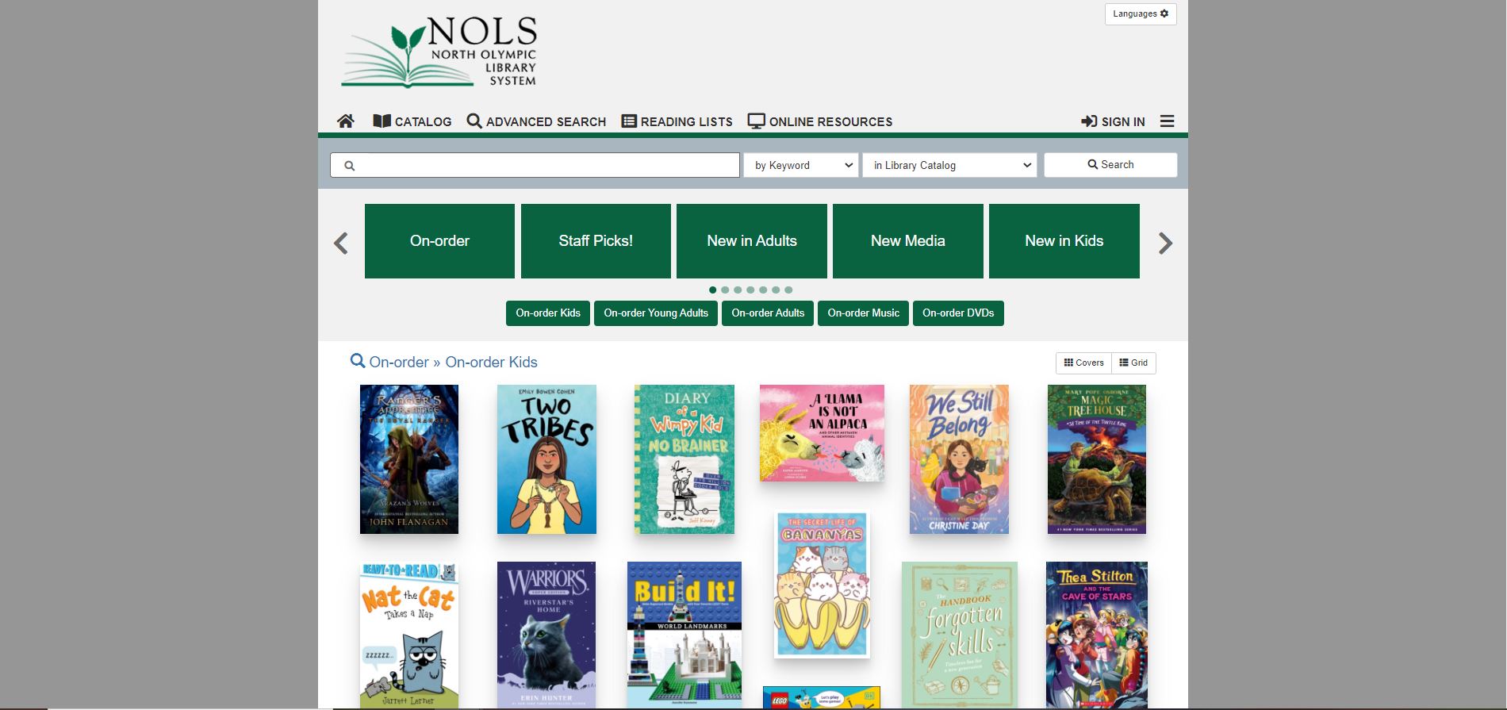Open Advanced Search
This screenshot has height=710, width=1507.
(536, 121)
